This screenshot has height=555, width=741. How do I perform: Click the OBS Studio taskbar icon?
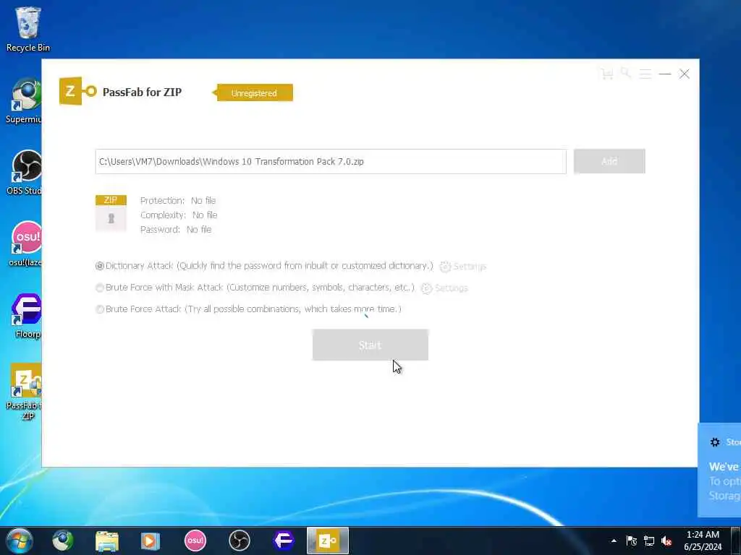[x=239, y=541]
